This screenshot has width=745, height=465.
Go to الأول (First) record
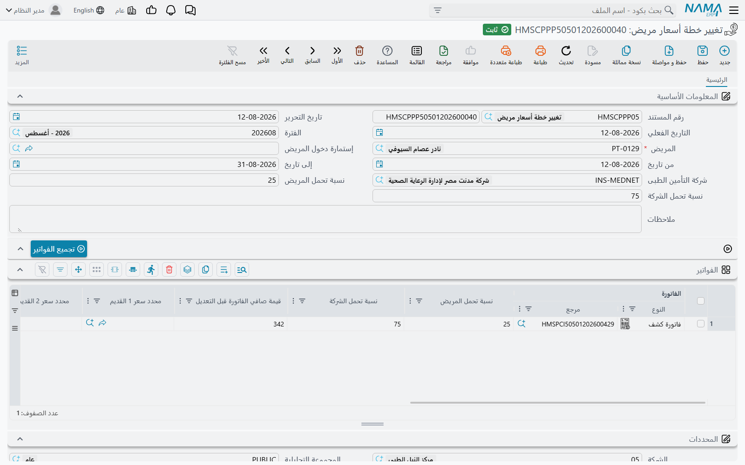click(337, 51)
